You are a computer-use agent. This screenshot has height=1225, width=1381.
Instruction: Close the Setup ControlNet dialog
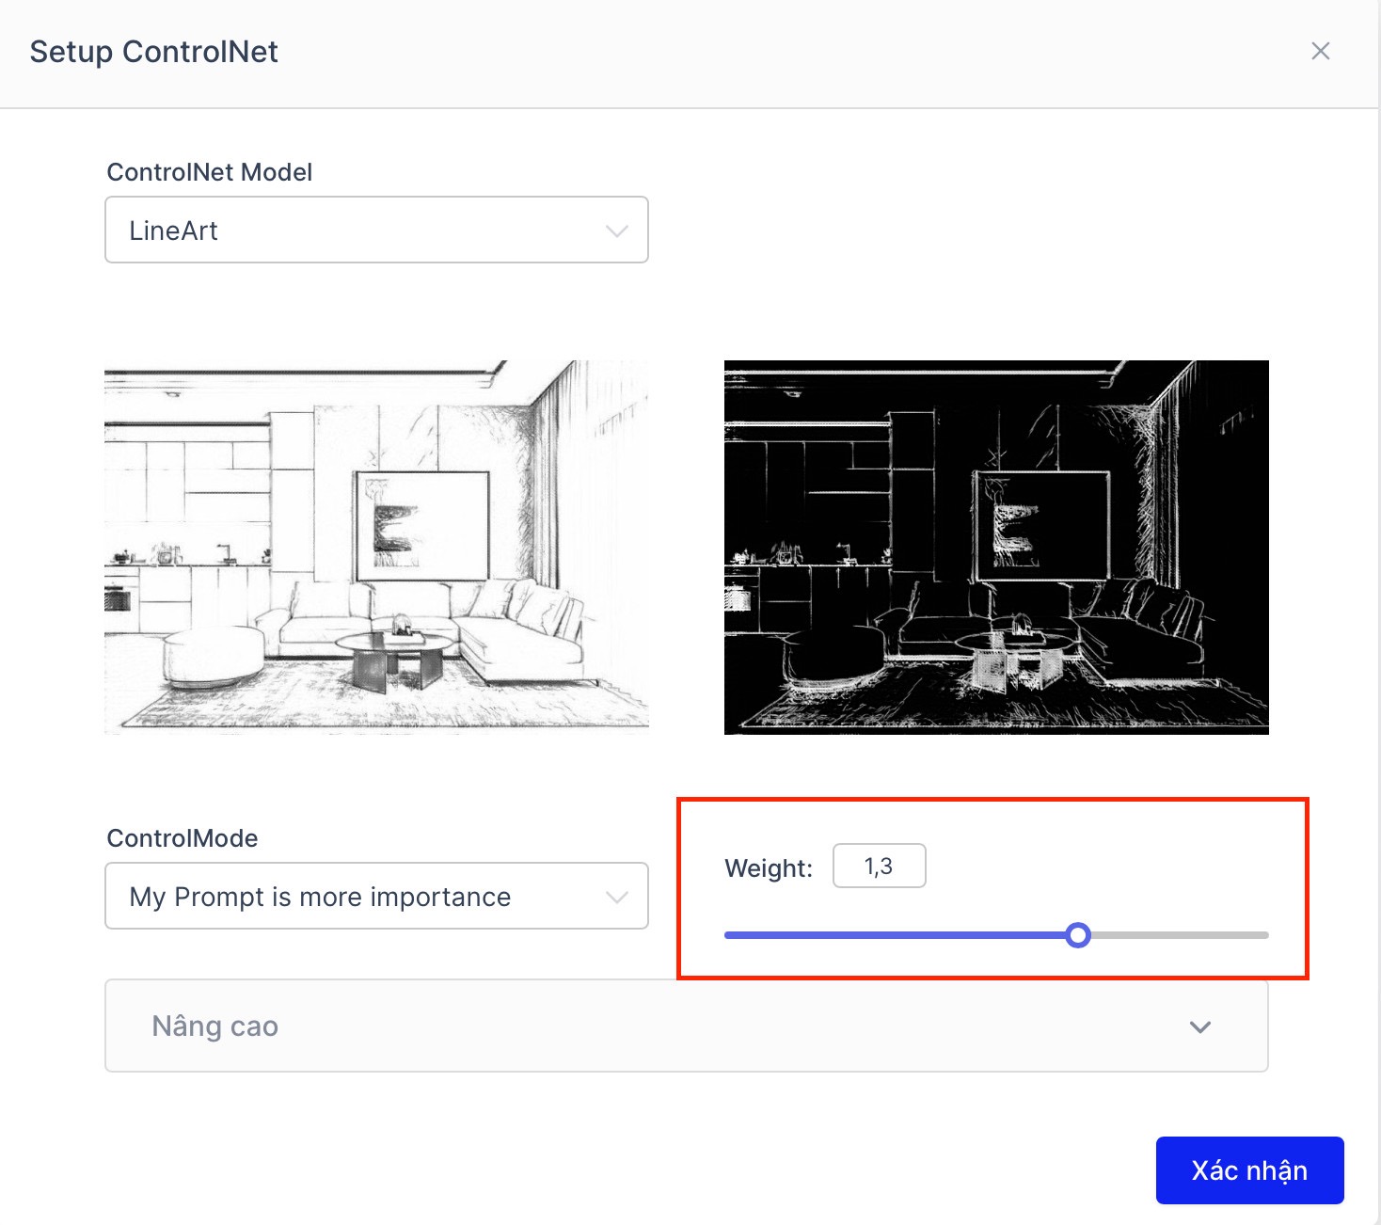coord(1320,51)
